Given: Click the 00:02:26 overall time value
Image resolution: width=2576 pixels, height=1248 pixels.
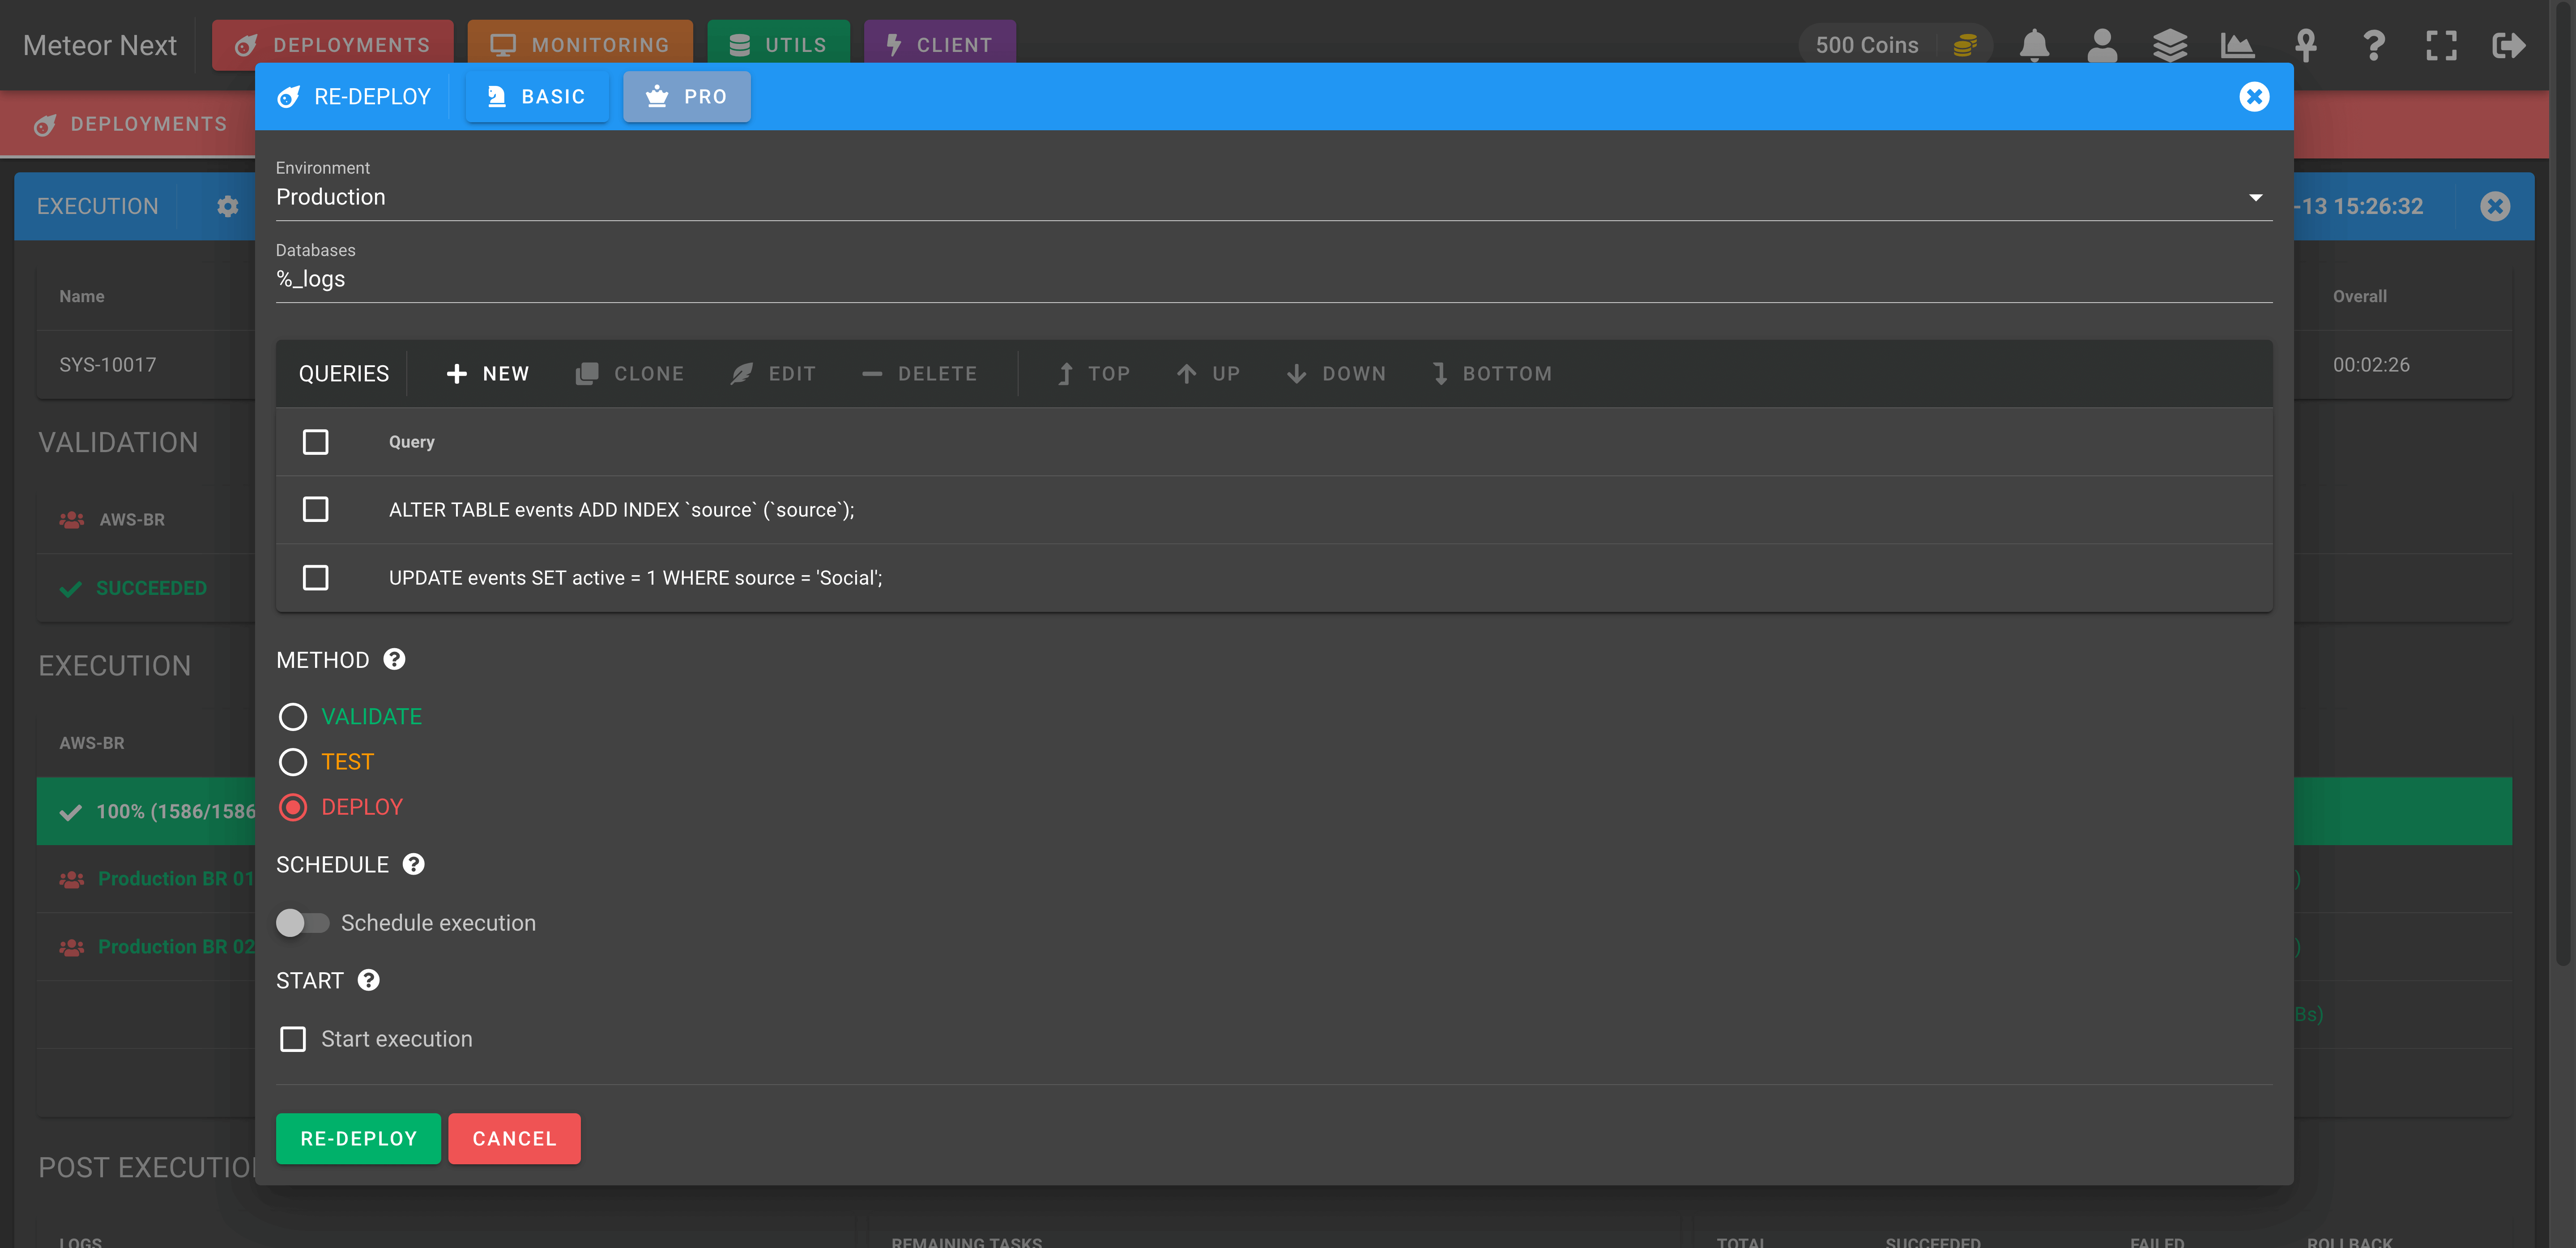Looking at the screenshot, I should click(x=2370, y=365).
